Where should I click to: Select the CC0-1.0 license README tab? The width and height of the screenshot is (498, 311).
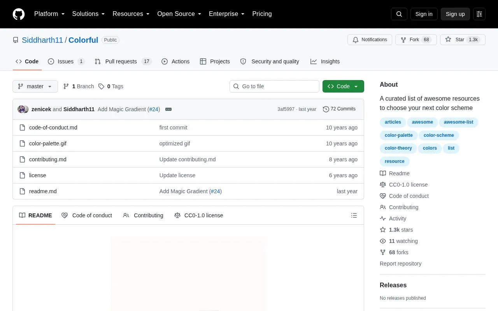[x=199, y=215]
